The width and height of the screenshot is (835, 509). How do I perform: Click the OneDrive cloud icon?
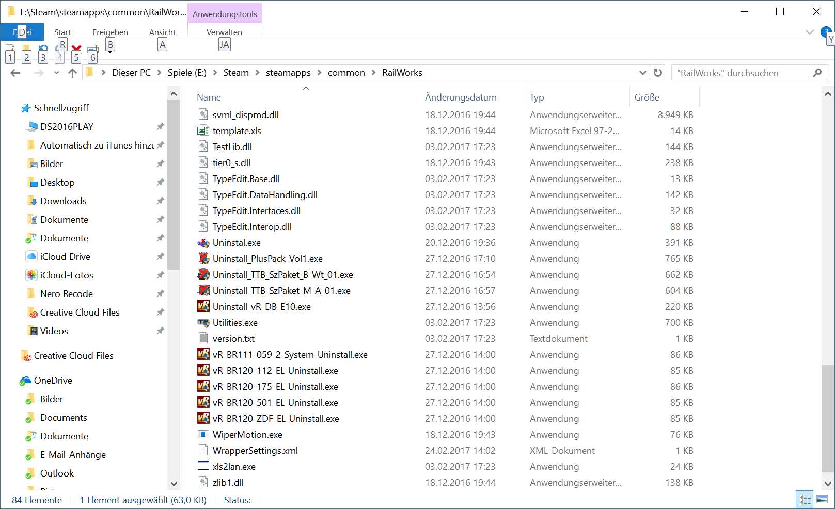(x=26, y=381)
